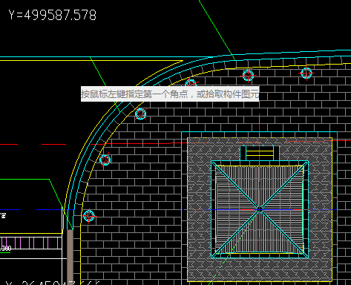Click the tooltip prompting first corner point
The width and height of the screenshot is (351, 285).
(x=170, y=94)
